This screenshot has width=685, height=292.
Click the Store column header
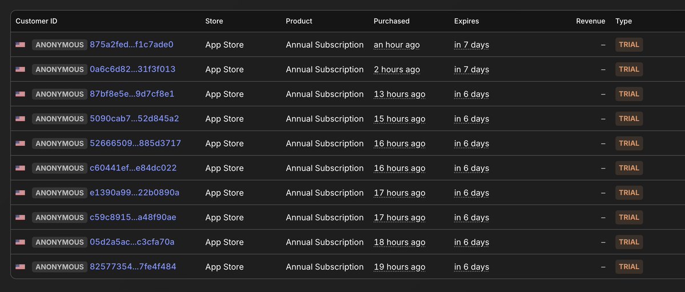click(214, 21)
